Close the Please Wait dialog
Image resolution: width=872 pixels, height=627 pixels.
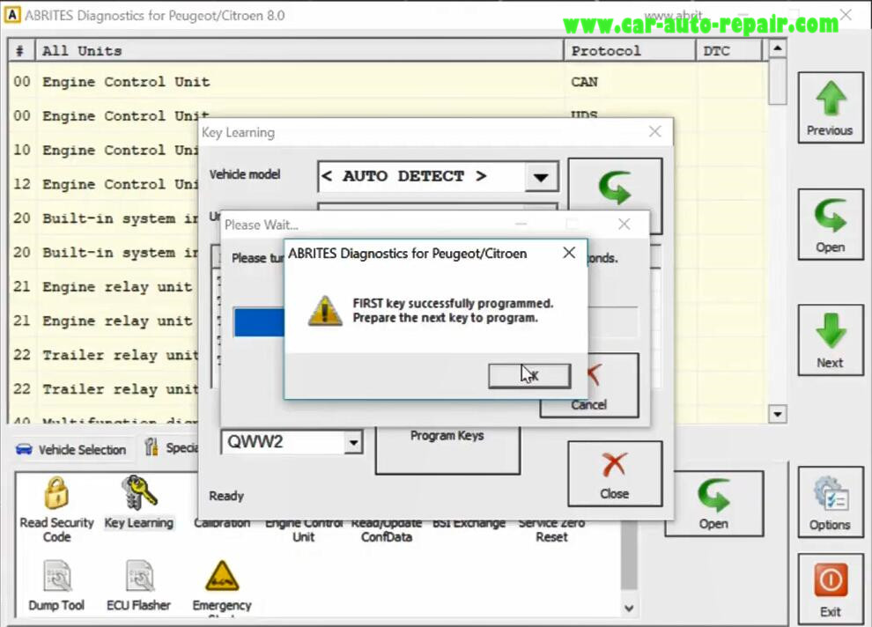pyautogui.click(x=624, y=224)
